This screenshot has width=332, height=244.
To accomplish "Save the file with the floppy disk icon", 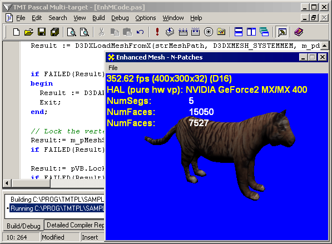I will coord(42,32).
